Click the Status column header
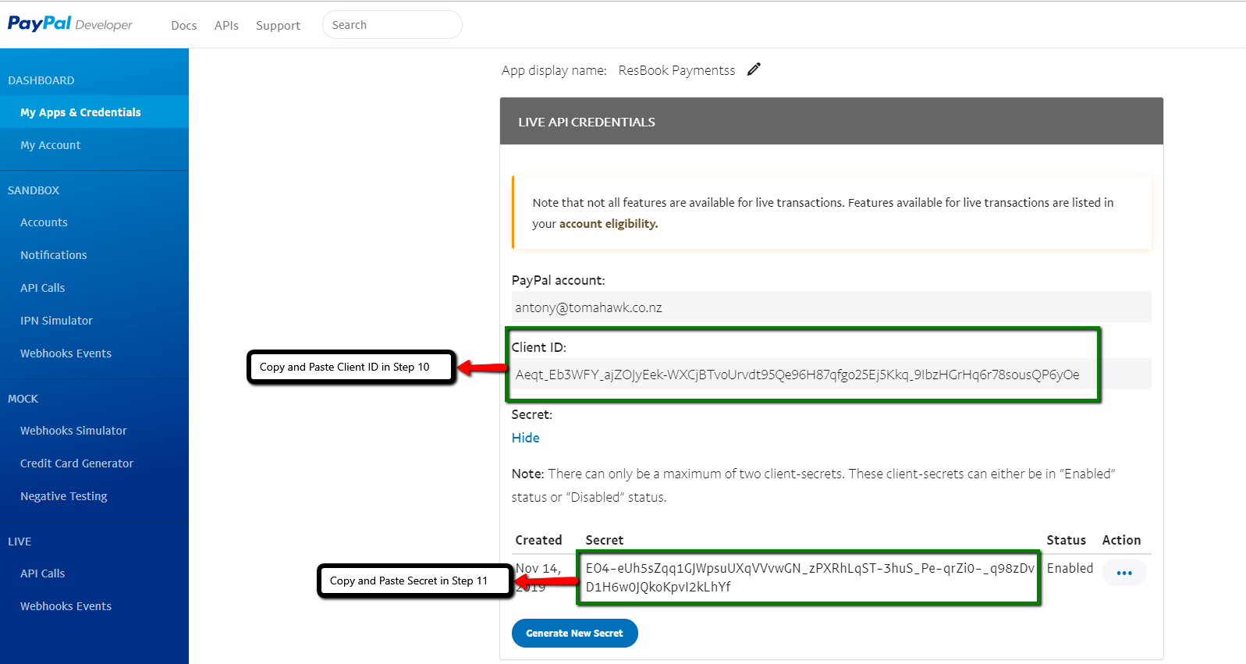 [1067, 540]
